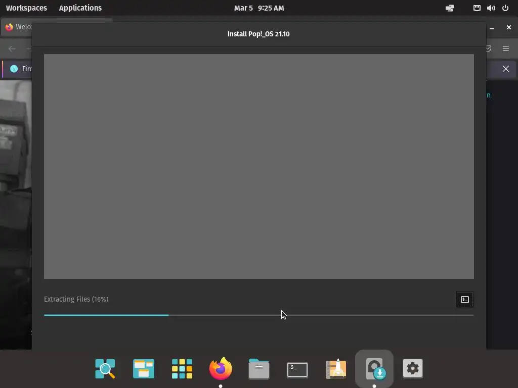Image resolution: width=518 pixels, height=388 pixels.
Task: Open Pop!_Shop rocket icon in dock
Action: tap(336, 368)
